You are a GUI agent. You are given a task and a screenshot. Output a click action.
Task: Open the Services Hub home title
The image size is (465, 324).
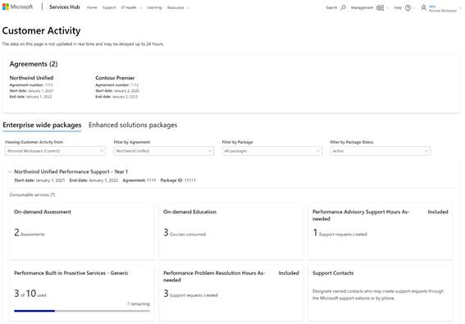click(65, 7)
